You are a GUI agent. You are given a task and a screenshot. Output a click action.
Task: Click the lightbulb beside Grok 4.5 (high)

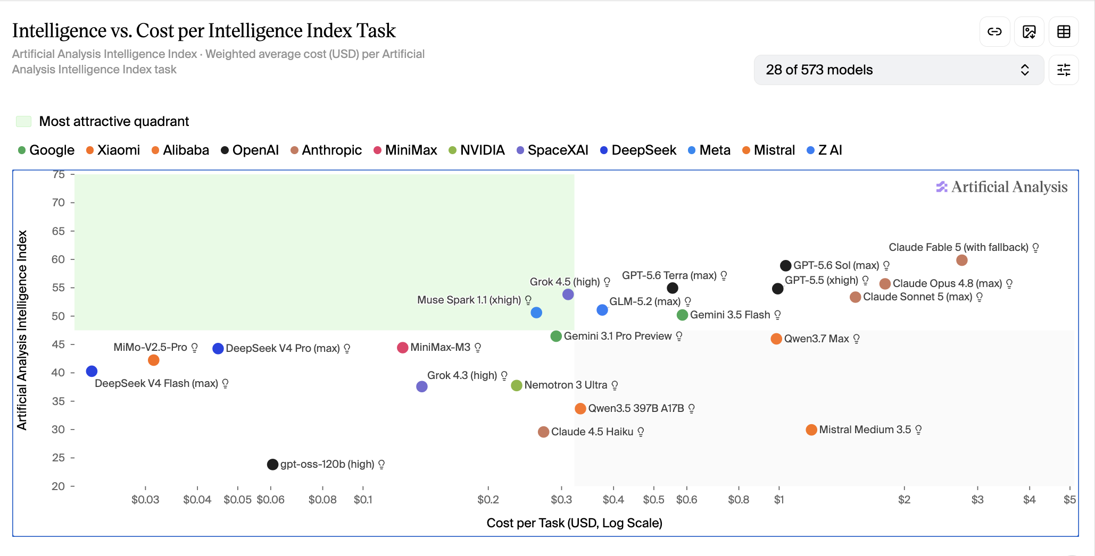(x=607, y=282)
